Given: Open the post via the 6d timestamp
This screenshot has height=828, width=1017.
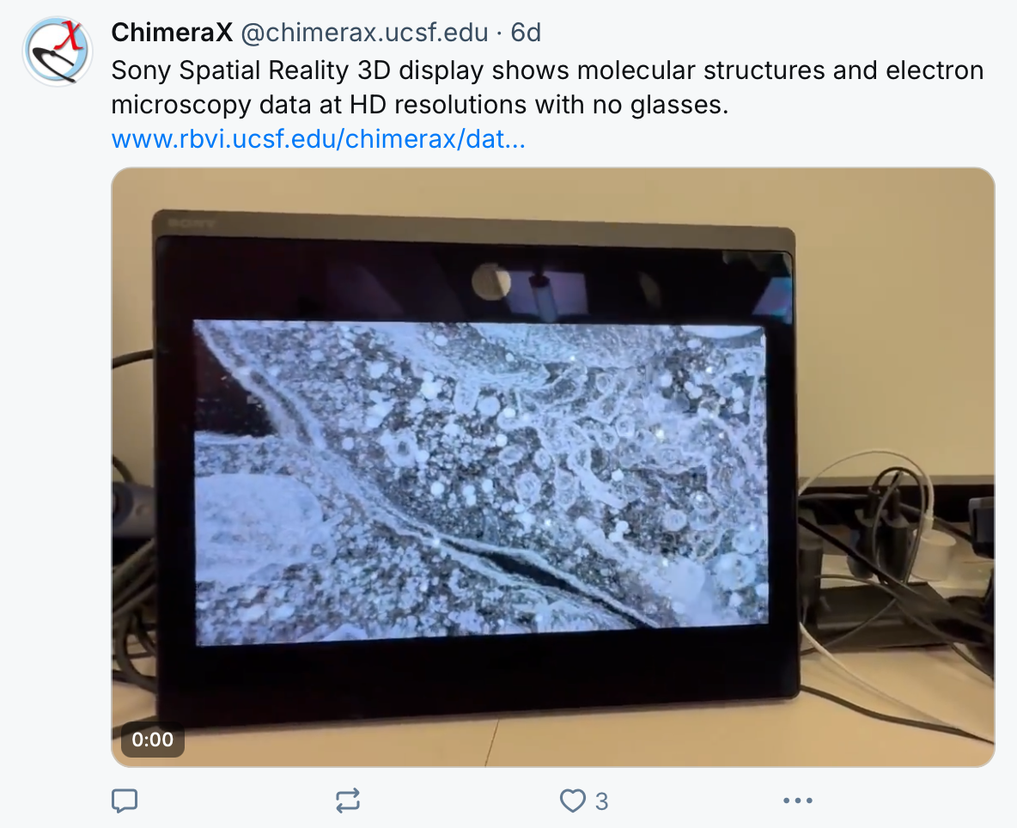Looking at the screenshot, I should pos(526,32).
